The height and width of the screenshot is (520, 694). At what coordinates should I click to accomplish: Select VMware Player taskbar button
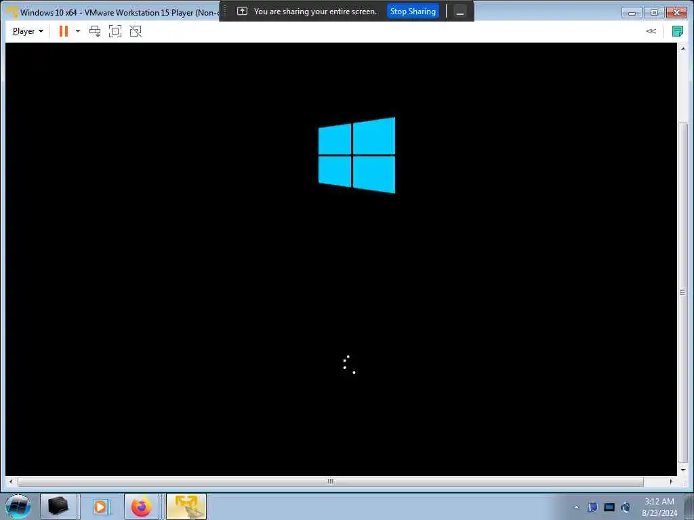click(186, 506)
